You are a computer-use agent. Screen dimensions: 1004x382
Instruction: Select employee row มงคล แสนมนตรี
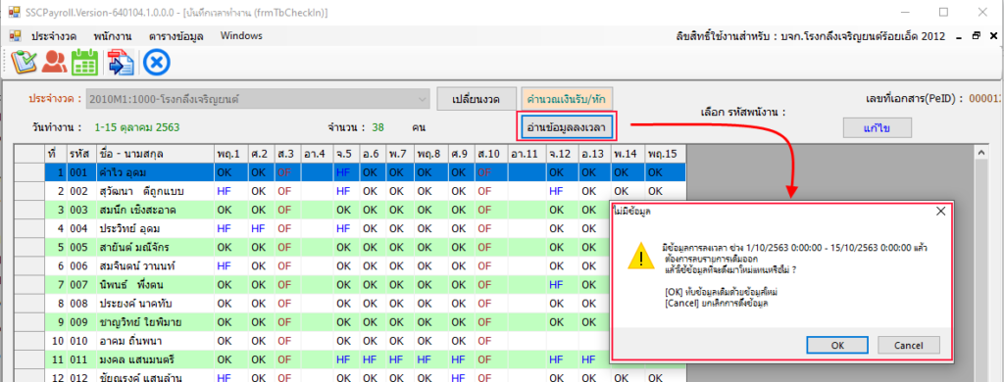tap(350, 359)
